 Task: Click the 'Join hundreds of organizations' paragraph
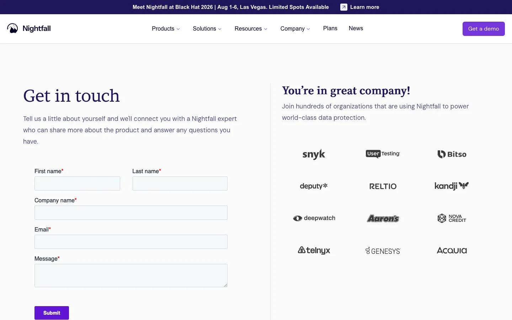click(375, 112)
